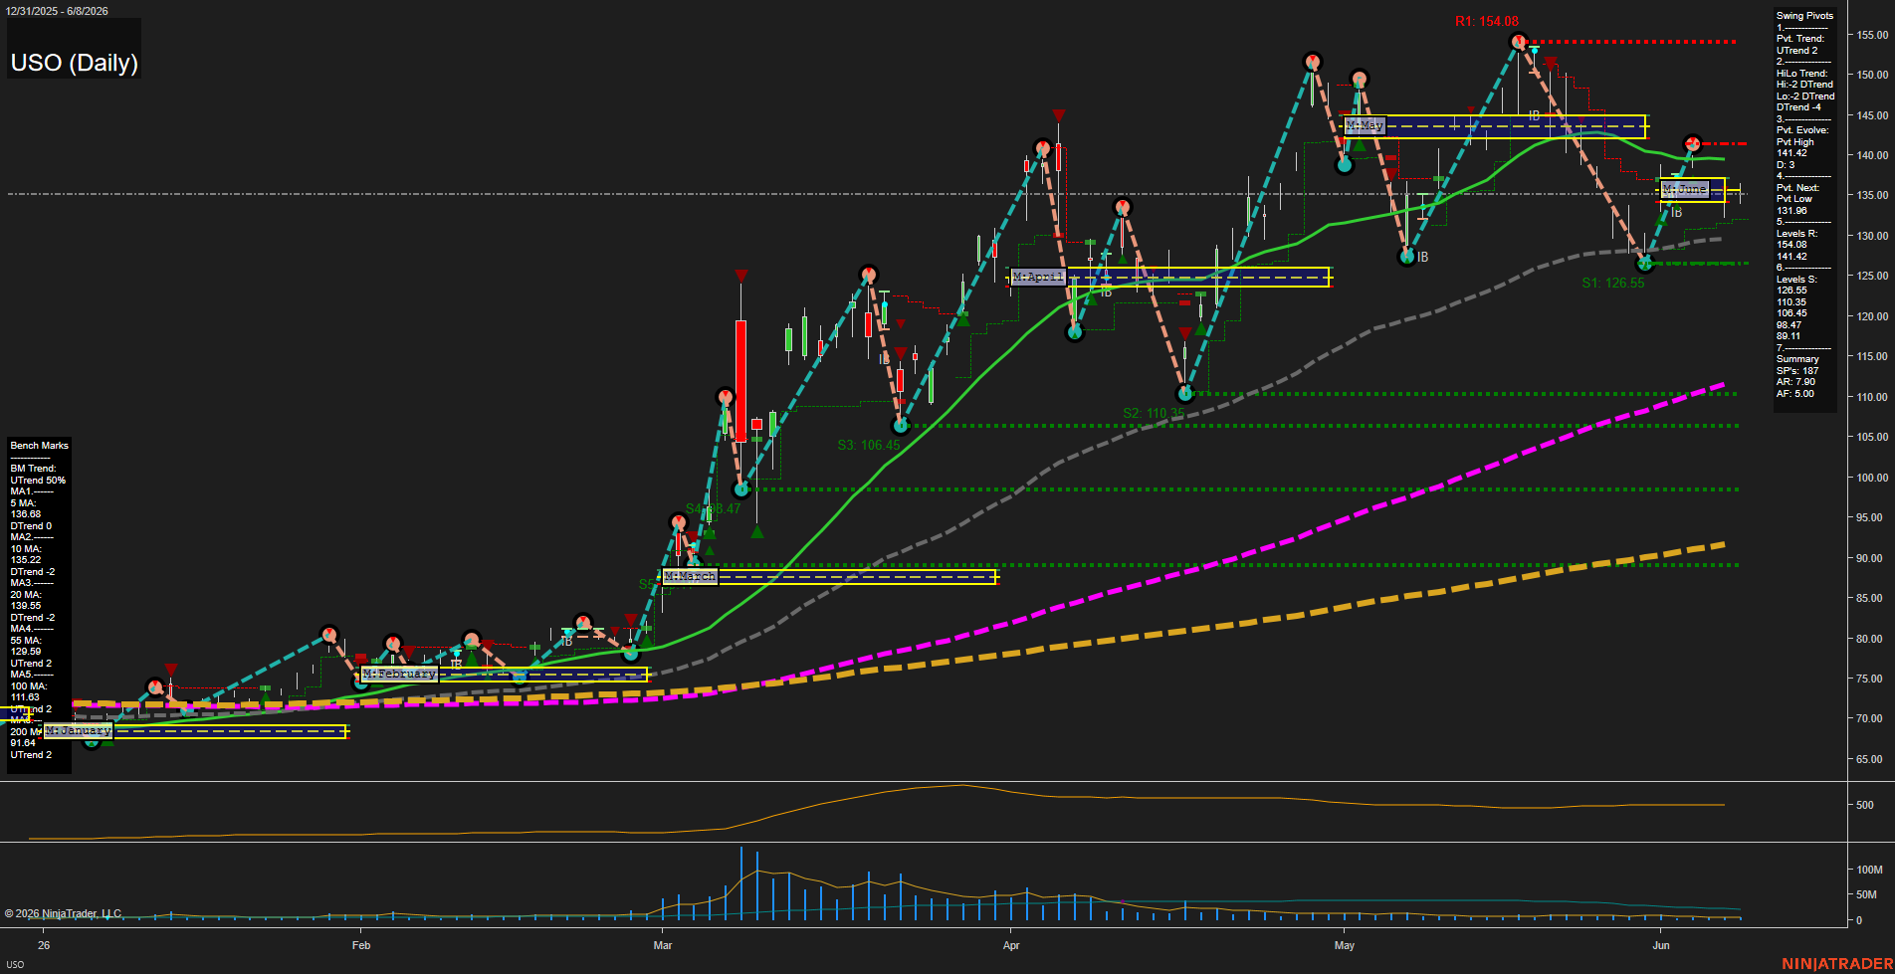
Task: Click the Mar label on time axis
Action: [663, 945]
